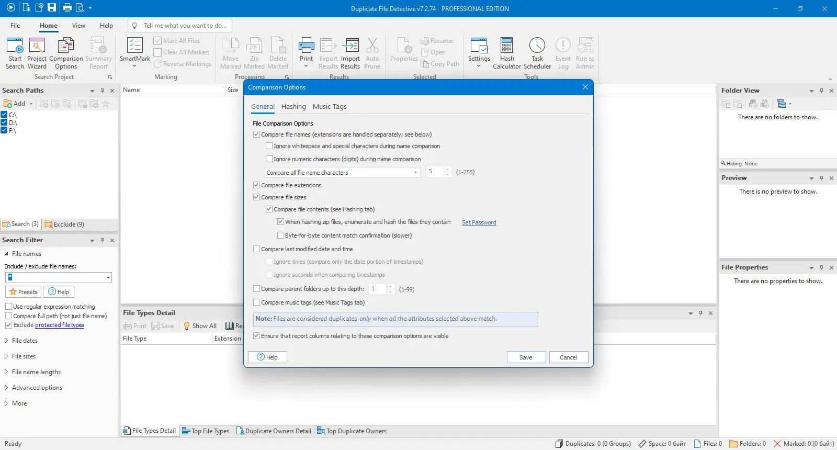Open the View ribbon tab

point(78,26)
